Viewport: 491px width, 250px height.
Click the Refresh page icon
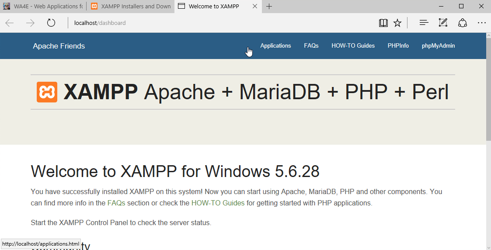pos(51,23)
